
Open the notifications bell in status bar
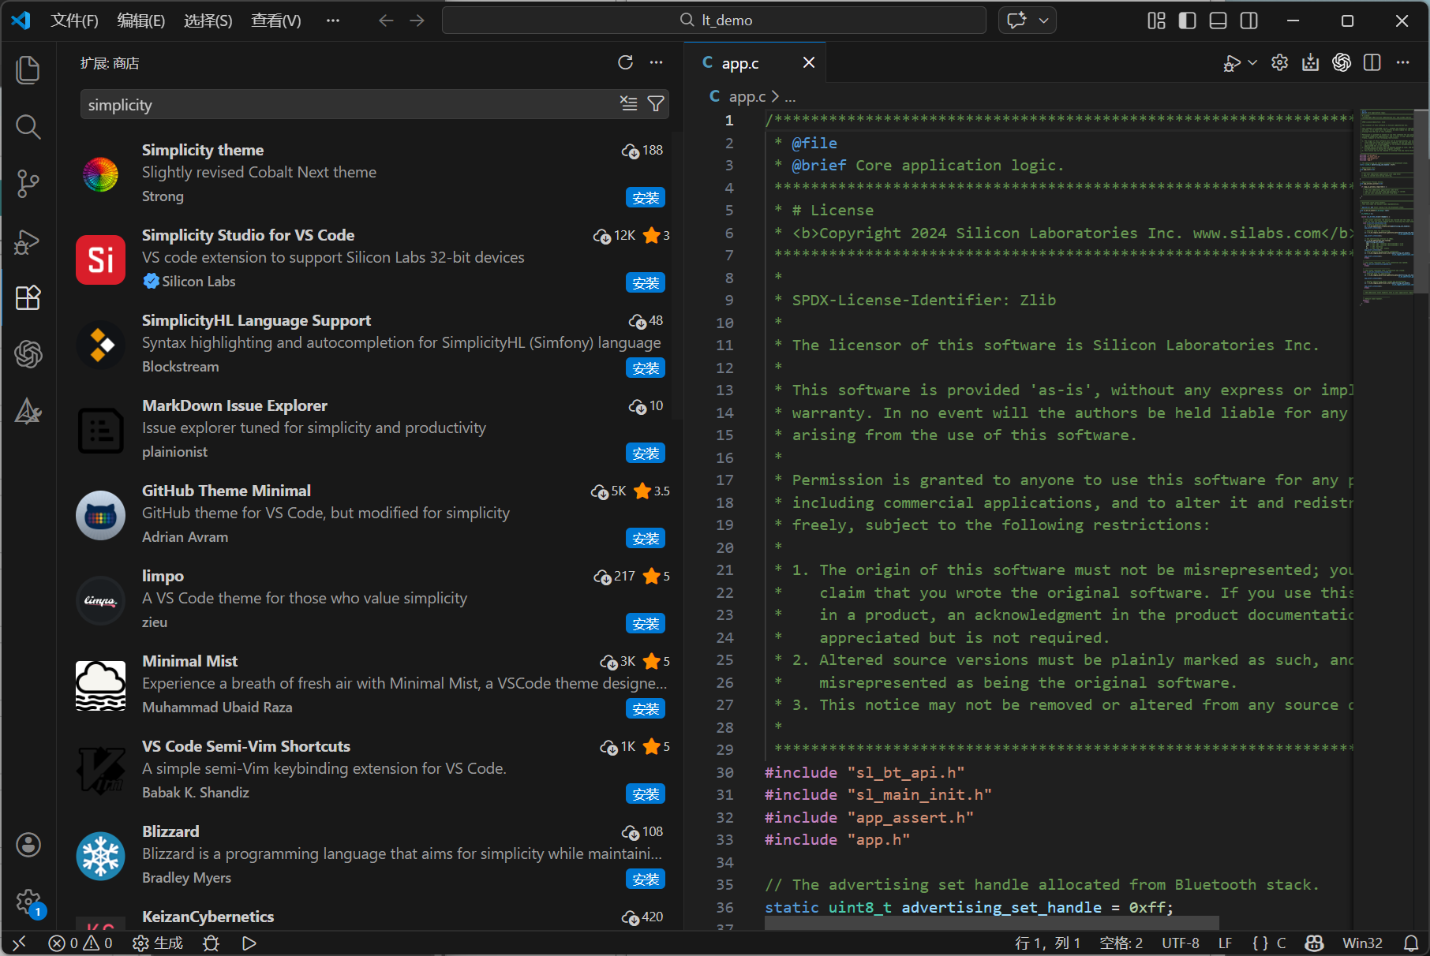(x=1411, y=943)
